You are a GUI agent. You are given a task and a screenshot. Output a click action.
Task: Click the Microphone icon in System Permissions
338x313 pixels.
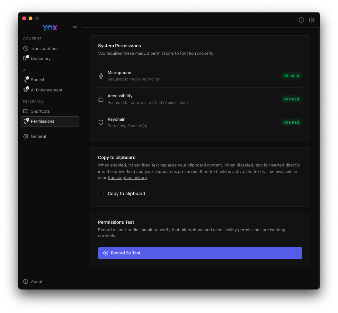click(101, 76)
